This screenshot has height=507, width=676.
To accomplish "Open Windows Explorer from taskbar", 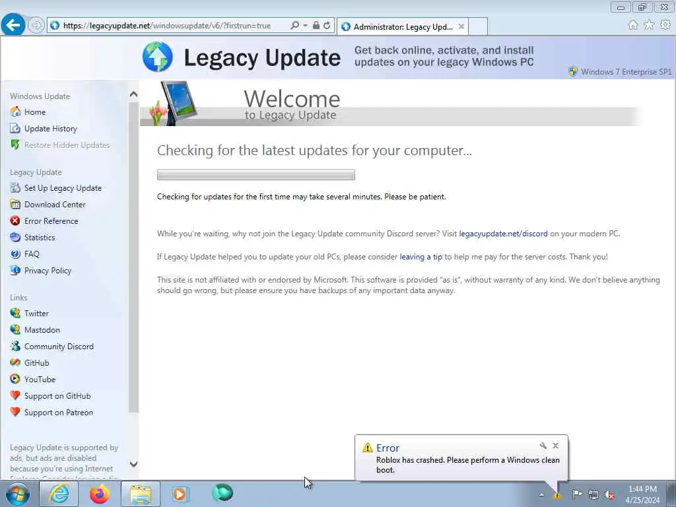I will pyautogui.click(x=141, y=494).
